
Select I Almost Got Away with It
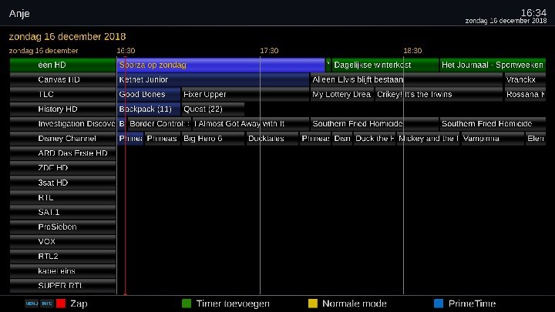pos(250,124)
